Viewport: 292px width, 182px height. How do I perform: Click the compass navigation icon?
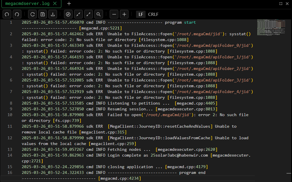68,14
